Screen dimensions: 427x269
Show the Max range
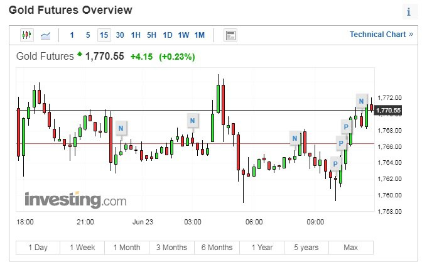tap(351, 248)
